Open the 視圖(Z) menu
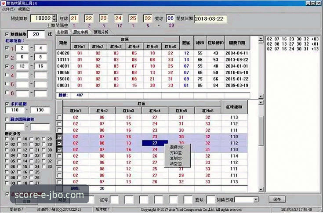323x213 pixels. click(24, 9)
